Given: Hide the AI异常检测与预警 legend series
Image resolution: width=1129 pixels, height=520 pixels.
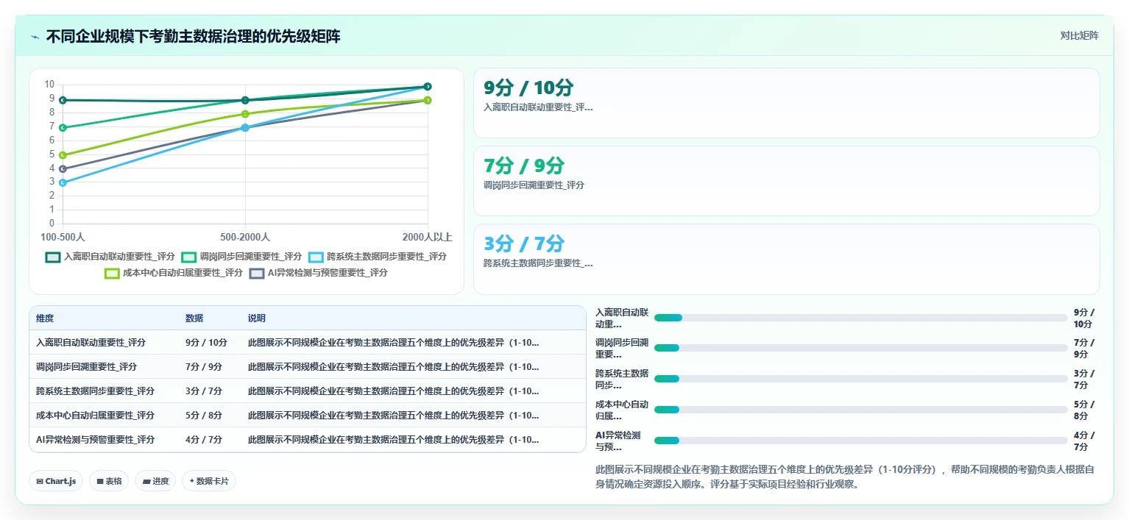Looking at the screenshot, I should pos(319,273).
